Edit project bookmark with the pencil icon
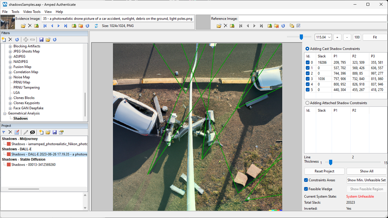The width and height of the screenshot is (388, 218). point(26,132)
